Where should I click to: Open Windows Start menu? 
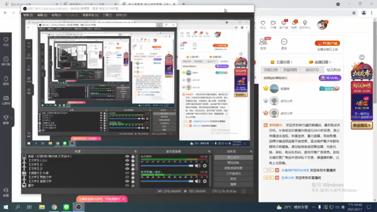(x=6, y=207)
